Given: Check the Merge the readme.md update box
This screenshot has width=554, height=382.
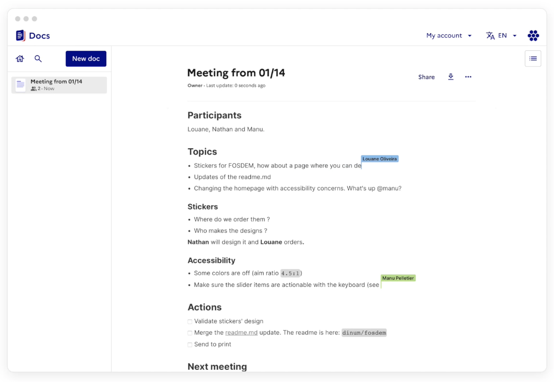Looking at the screenshot, I should coord(189,333).
